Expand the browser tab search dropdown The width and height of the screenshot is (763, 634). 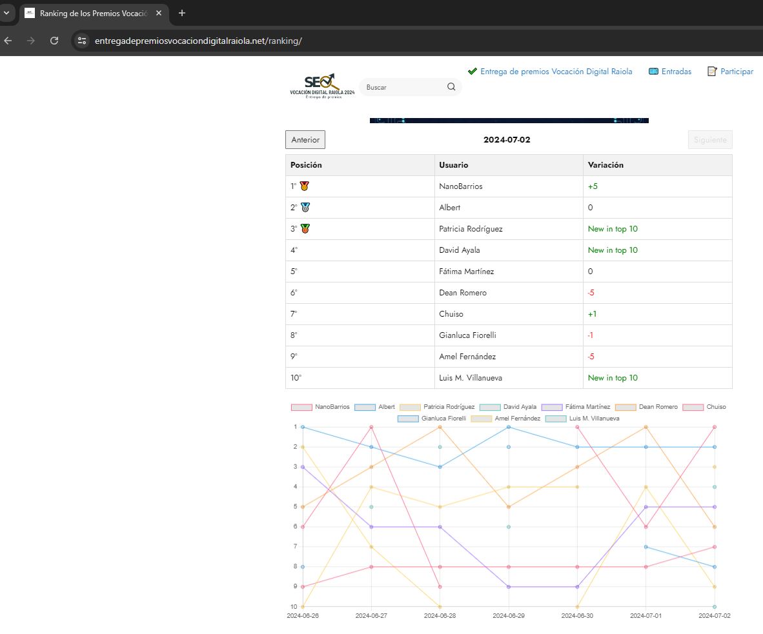(x=6, y=13)
